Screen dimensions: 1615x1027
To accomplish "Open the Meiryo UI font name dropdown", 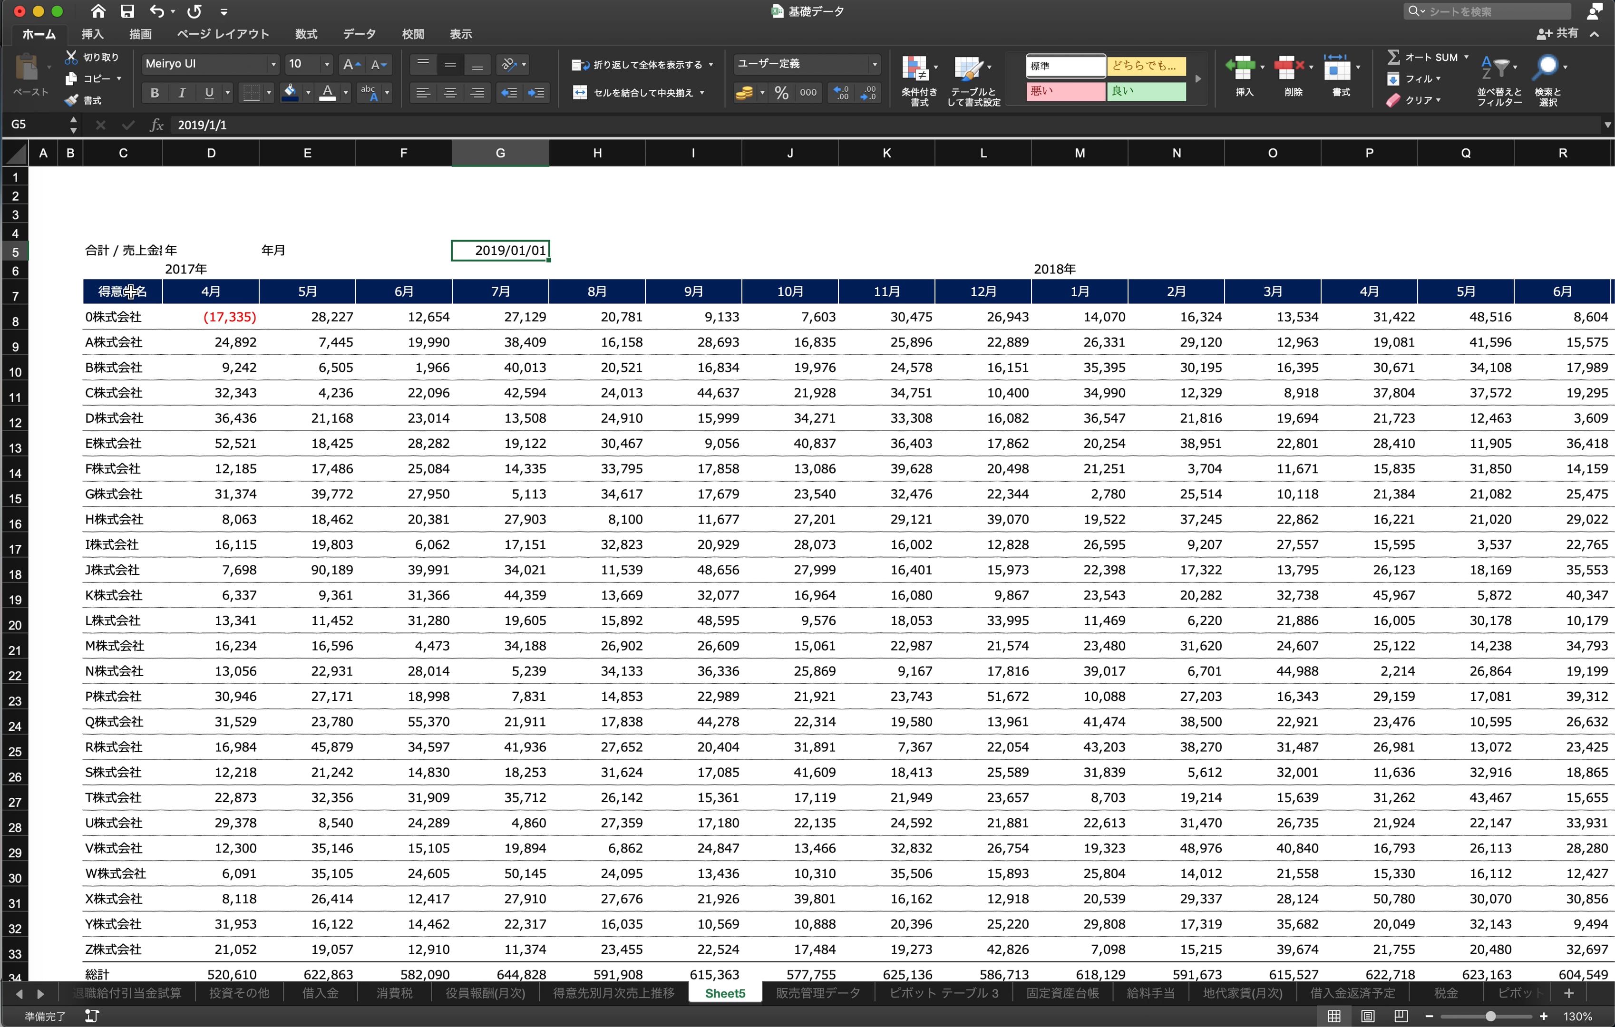I will coord(273,64).
